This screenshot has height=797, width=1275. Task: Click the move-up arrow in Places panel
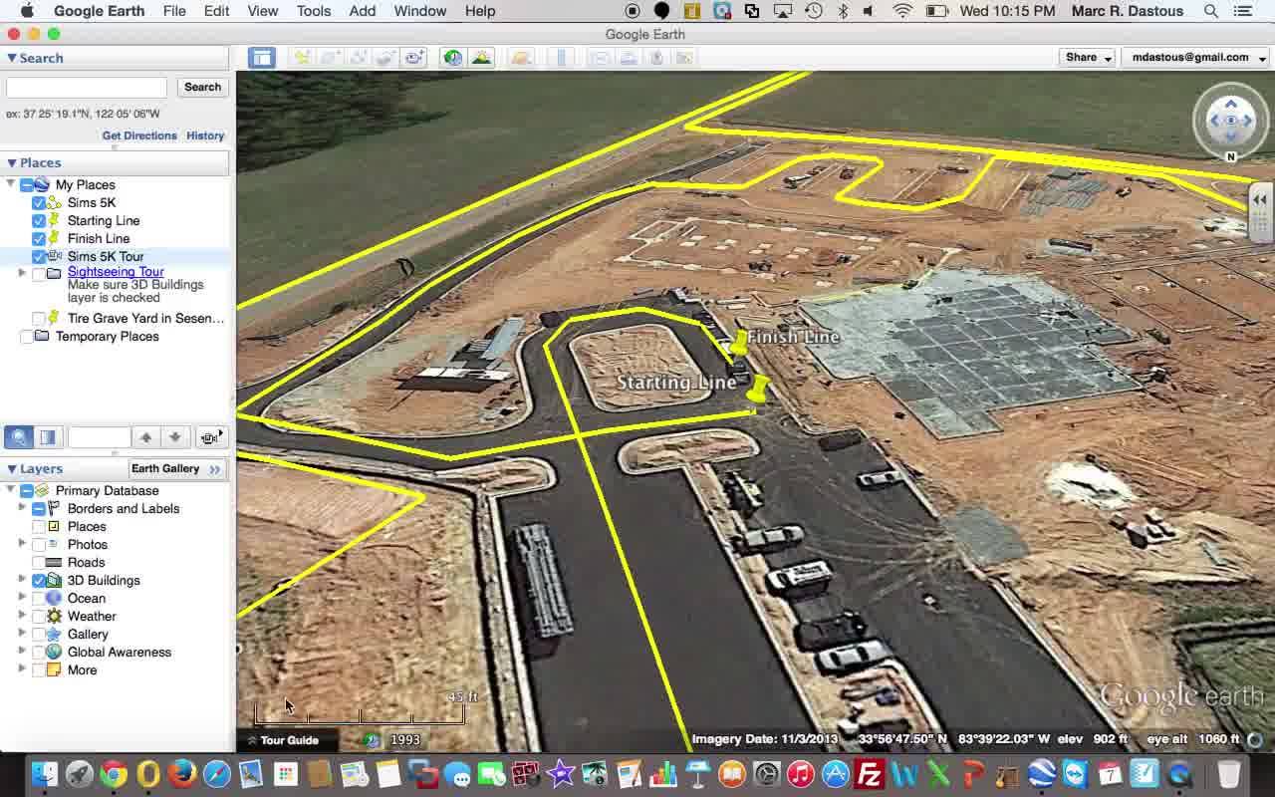[x=145, y=436]
